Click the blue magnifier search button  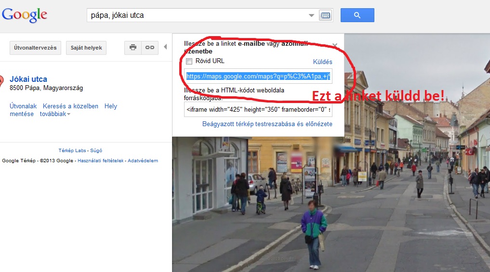357,15
